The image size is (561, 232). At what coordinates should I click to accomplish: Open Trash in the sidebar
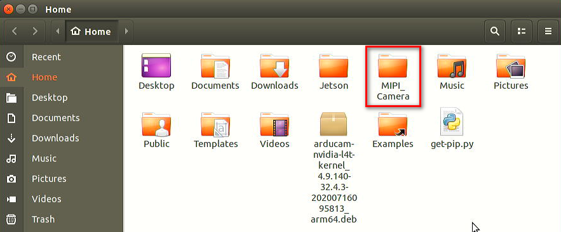pos(62,219)
